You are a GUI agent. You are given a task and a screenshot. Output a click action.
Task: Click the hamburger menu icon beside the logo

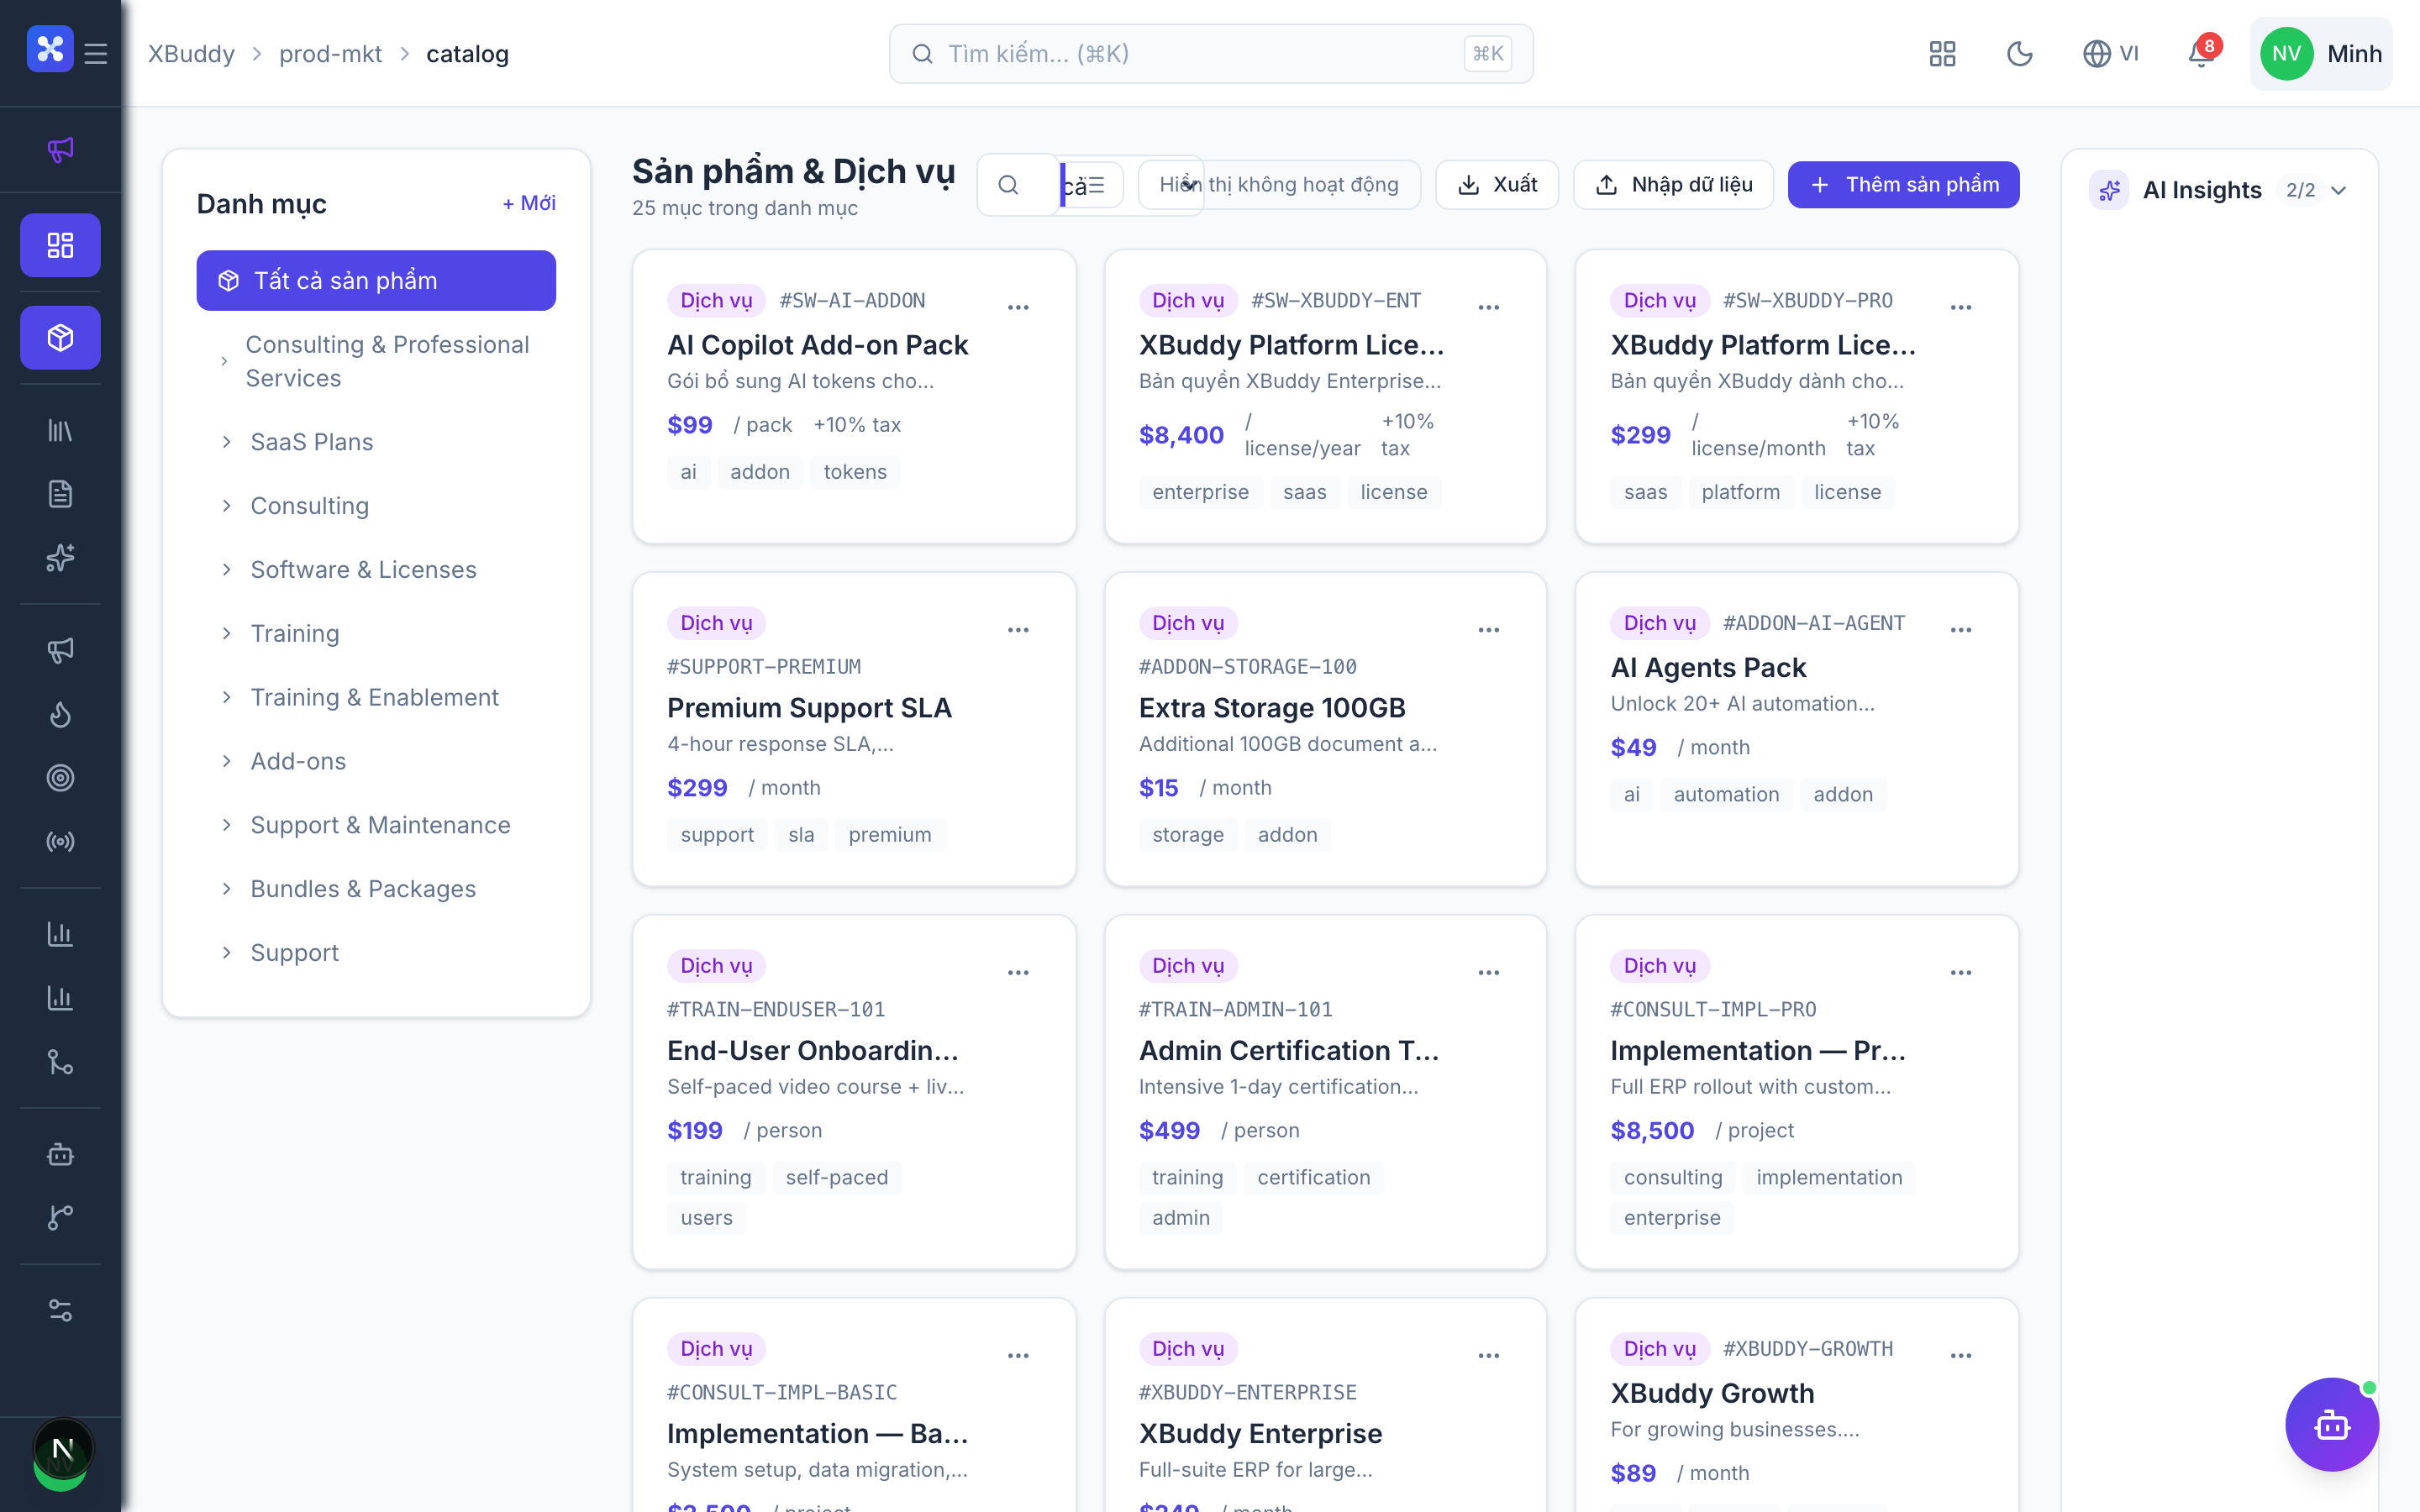click(x=96, y=54)
